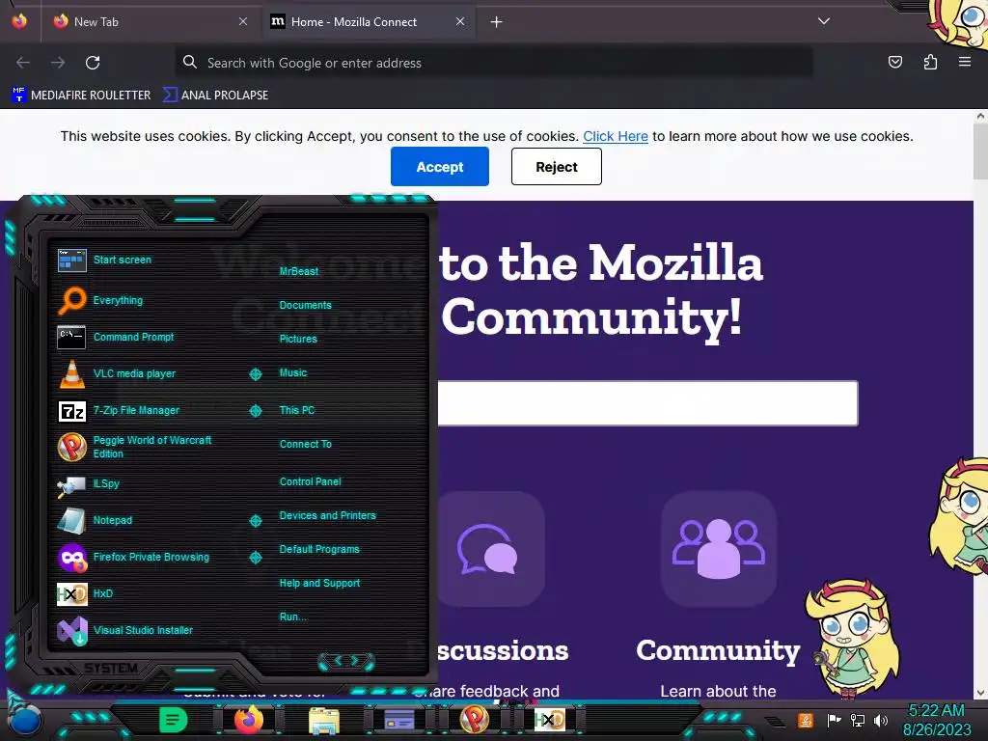Viewport: 988px width, 741px height.
Task: Click the start orb button
Action: 24,721
